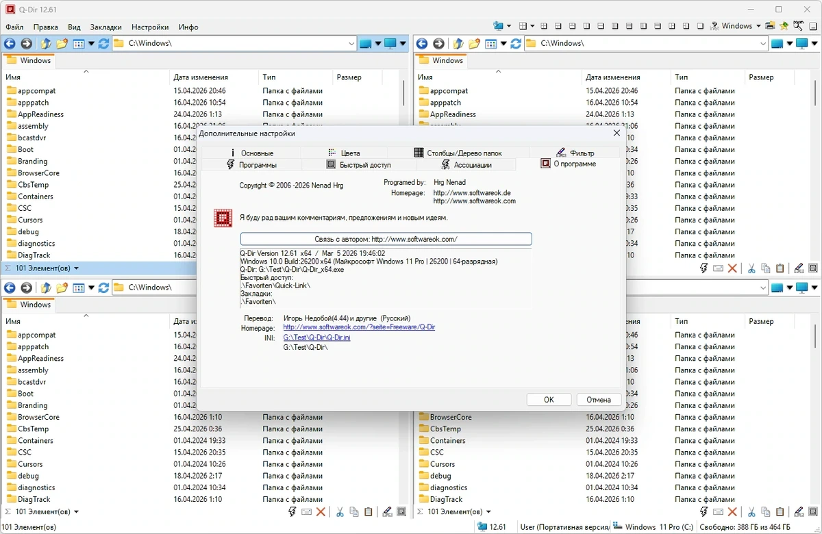This screenshot has height=534, width=822.
Task: Click lightning icon in top-right pane status
Action: [x=704, y=268]
